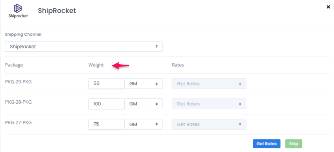Click the Rates column header
The image size is (334, 152).
point(178,65)
